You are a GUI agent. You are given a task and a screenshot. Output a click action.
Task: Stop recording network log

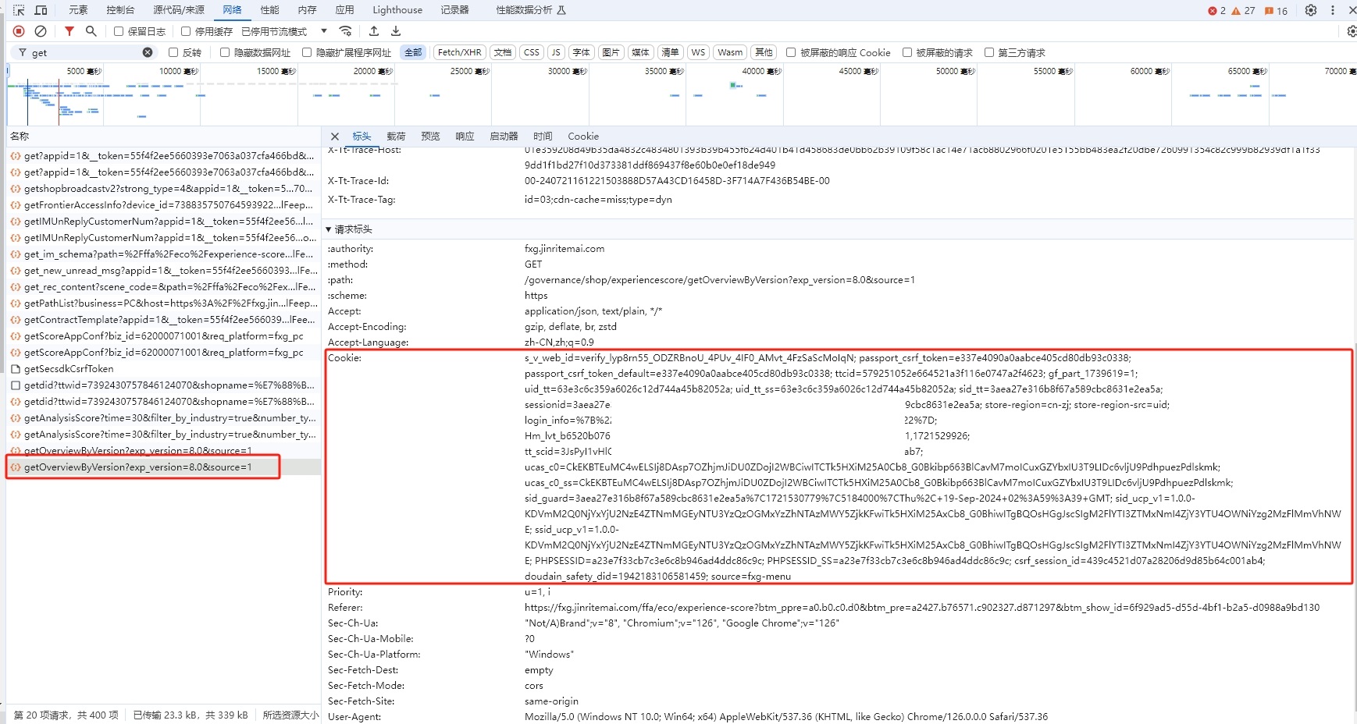(x=19, y=31)
